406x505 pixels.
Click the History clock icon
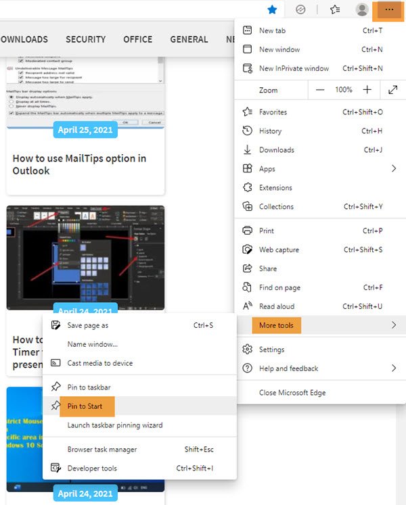click(x=248, y=130)
